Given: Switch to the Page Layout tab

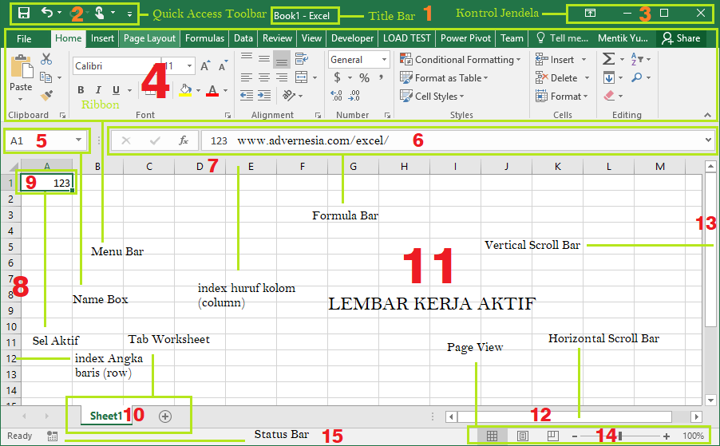Looking at the screenshot, I should click(x=150, y=38).
